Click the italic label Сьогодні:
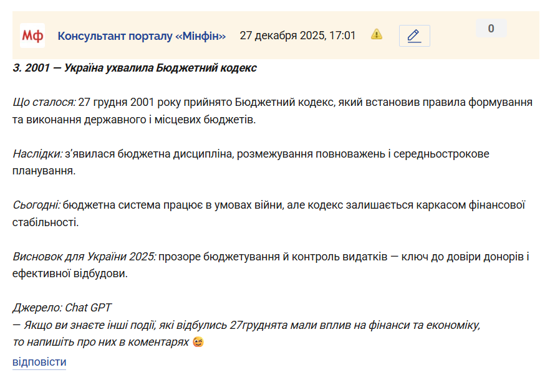Image resolution: width=550 pixels, height=375 pixels. pos(36,205)
